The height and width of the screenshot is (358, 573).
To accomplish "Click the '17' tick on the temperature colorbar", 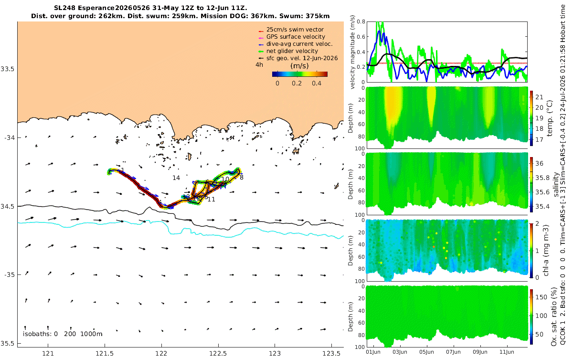I will [x=540, y=140].
